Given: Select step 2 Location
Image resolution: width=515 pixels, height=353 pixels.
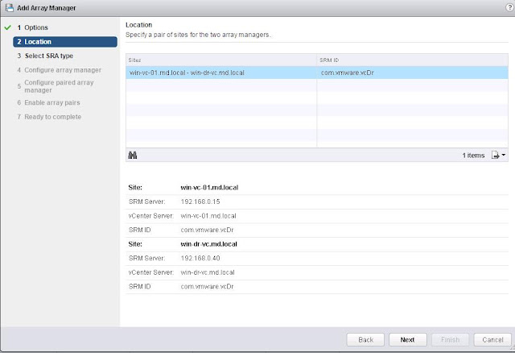Looking at the screenshot, I should (x=65, y=42).
